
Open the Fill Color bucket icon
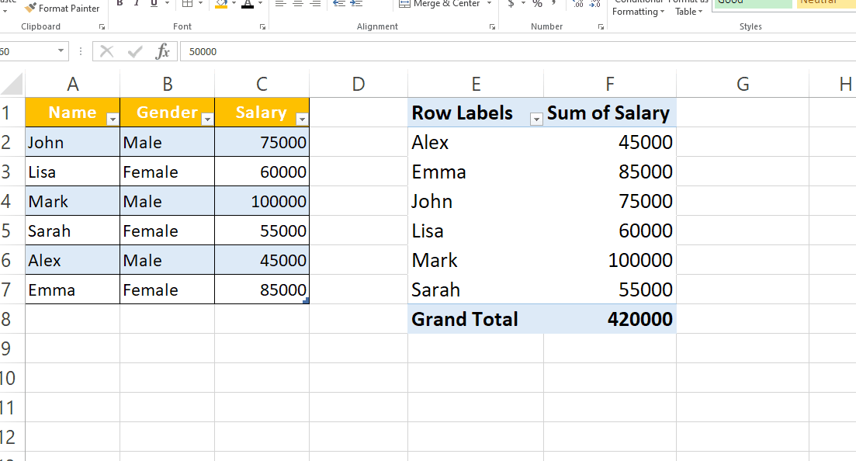click(x=220, y=4)
